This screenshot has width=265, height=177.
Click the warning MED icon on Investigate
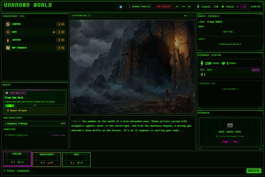pos(49,163)
